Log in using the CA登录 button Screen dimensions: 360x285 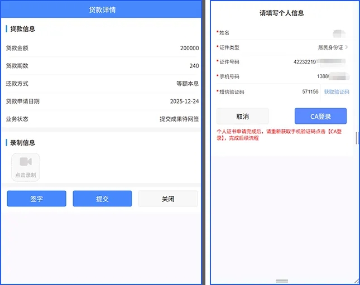[320, 116]
